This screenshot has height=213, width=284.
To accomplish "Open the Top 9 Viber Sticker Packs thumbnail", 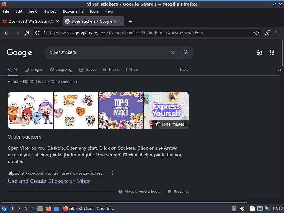I will [121, 110].
